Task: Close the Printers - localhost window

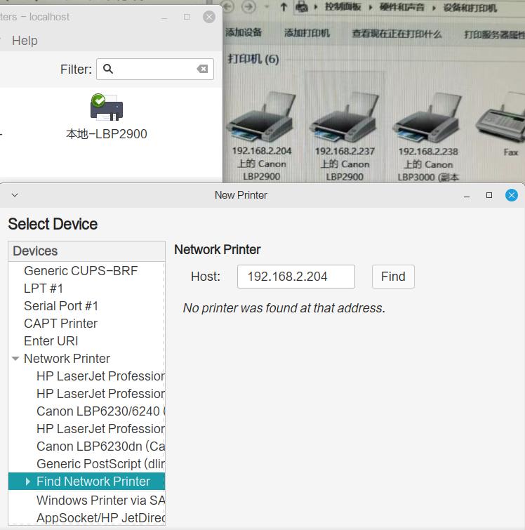Action: [209, 17]
